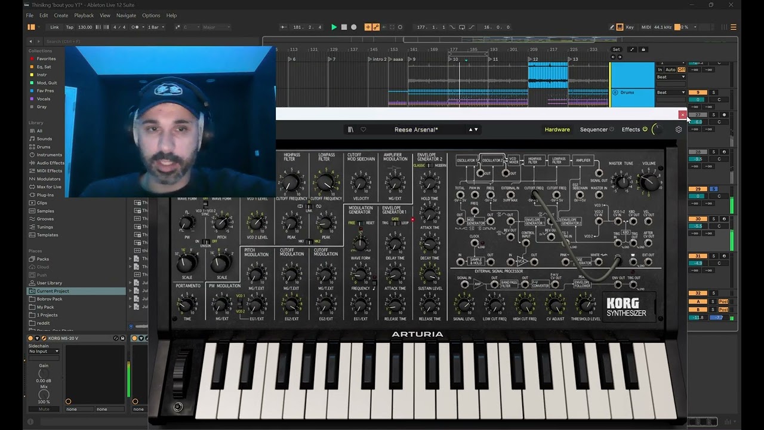
Task: Toggle the metronome
Action: tap(135, 27)
